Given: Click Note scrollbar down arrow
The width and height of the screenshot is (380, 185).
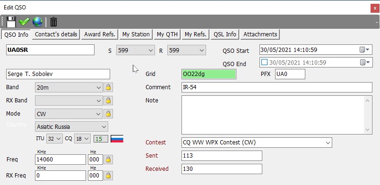Looking at the screenshot, I should click(367, 130).
